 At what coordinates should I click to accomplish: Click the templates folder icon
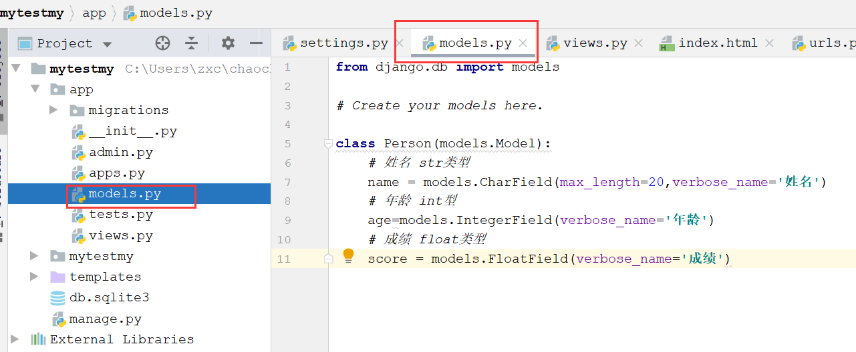(58, 277)
